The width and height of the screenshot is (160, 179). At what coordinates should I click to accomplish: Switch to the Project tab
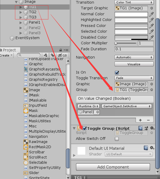pyautogui.click(x=10, y=50)
